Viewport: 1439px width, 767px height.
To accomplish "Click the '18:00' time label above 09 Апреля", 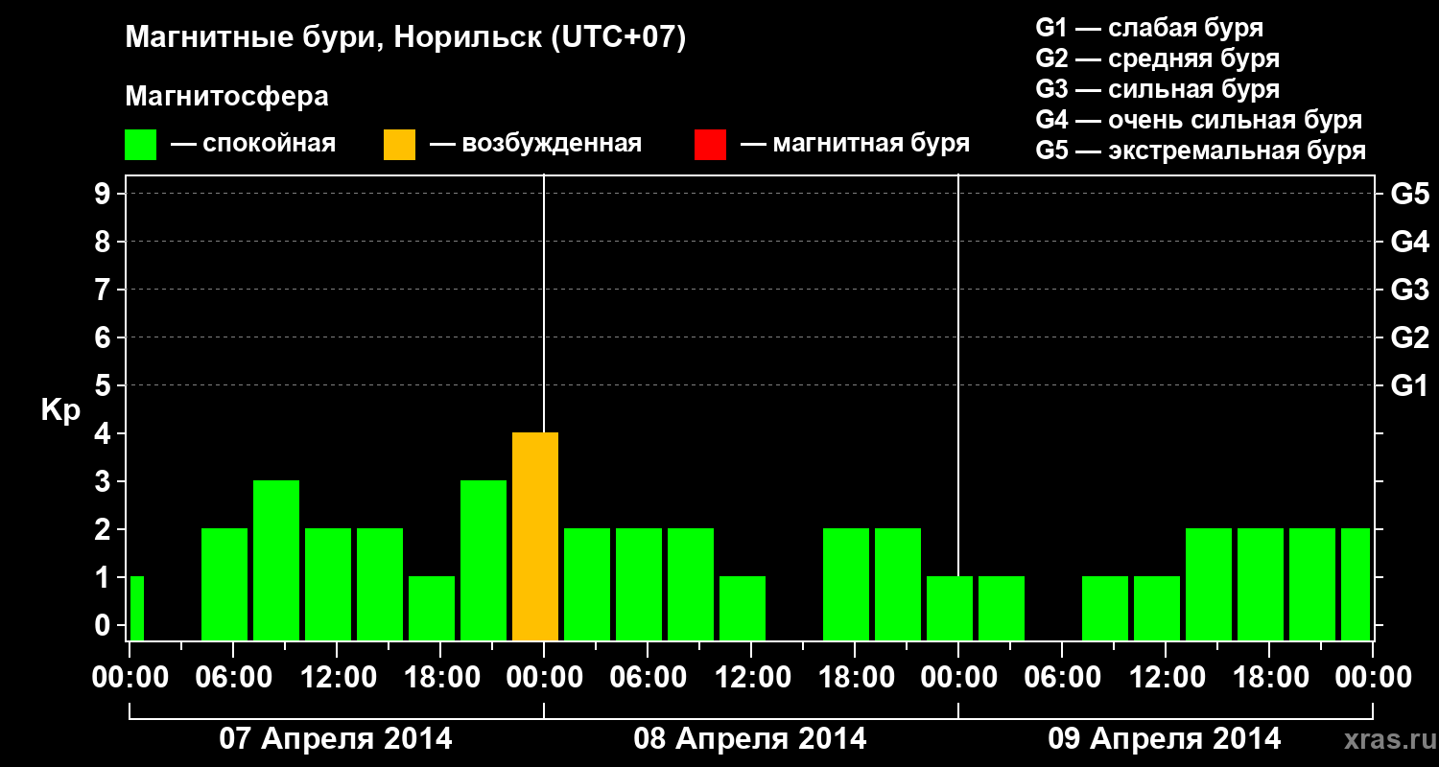I will [x=1269, y=678].
